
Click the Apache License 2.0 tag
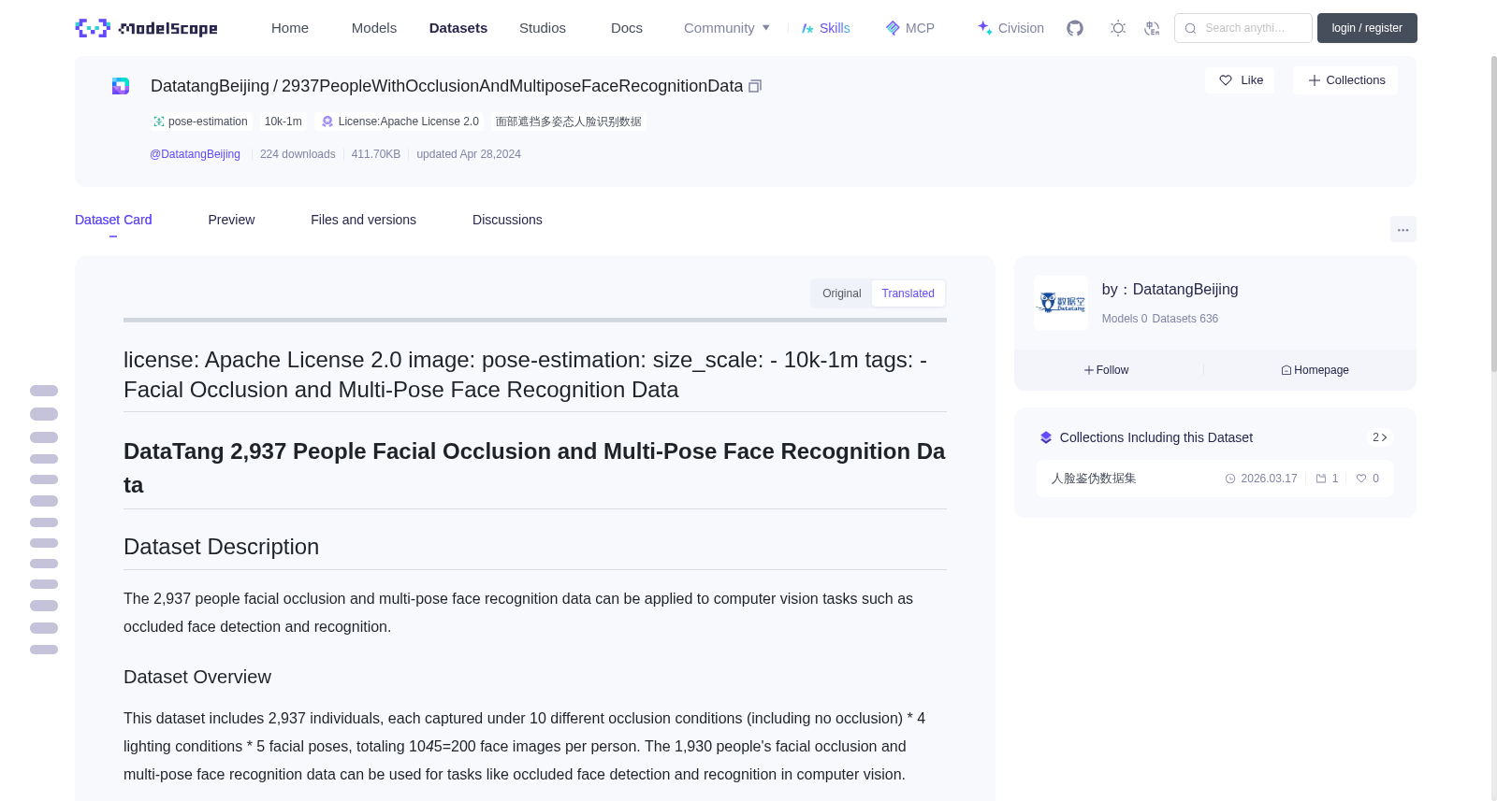click(x=400, y=122)
